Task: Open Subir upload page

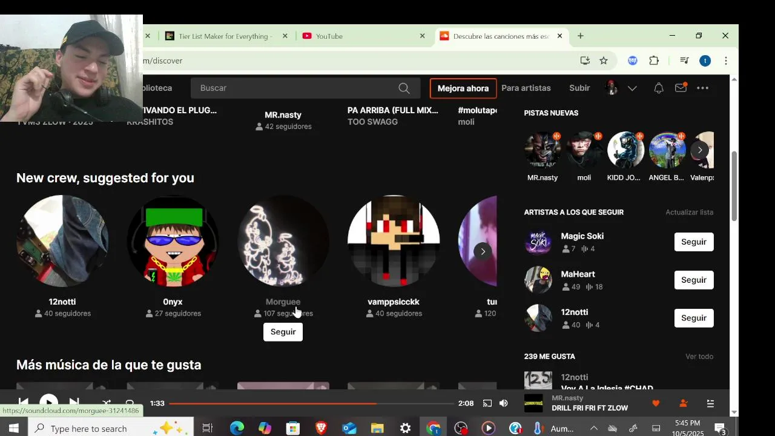Action: (579, 88)
